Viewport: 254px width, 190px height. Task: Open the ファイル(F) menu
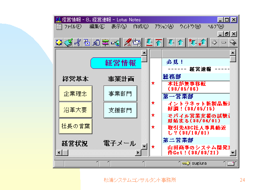pyautogui.click(x=73, y=27)
